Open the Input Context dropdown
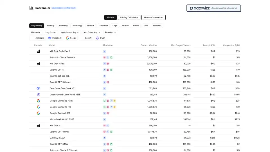Screen dimensions: 270x152 [x=70, y=32]
